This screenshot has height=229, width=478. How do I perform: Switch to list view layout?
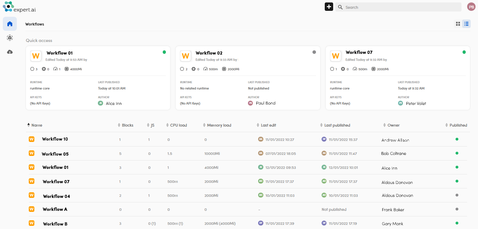466,24
